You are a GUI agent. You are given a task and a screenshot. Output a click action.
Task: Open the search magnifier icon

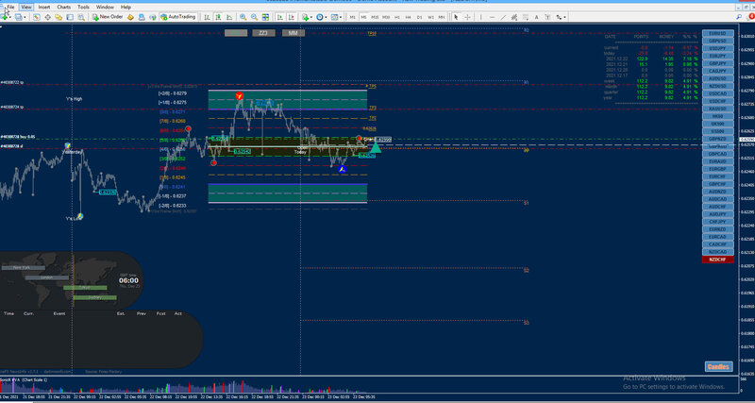click(x=739, y=17)
